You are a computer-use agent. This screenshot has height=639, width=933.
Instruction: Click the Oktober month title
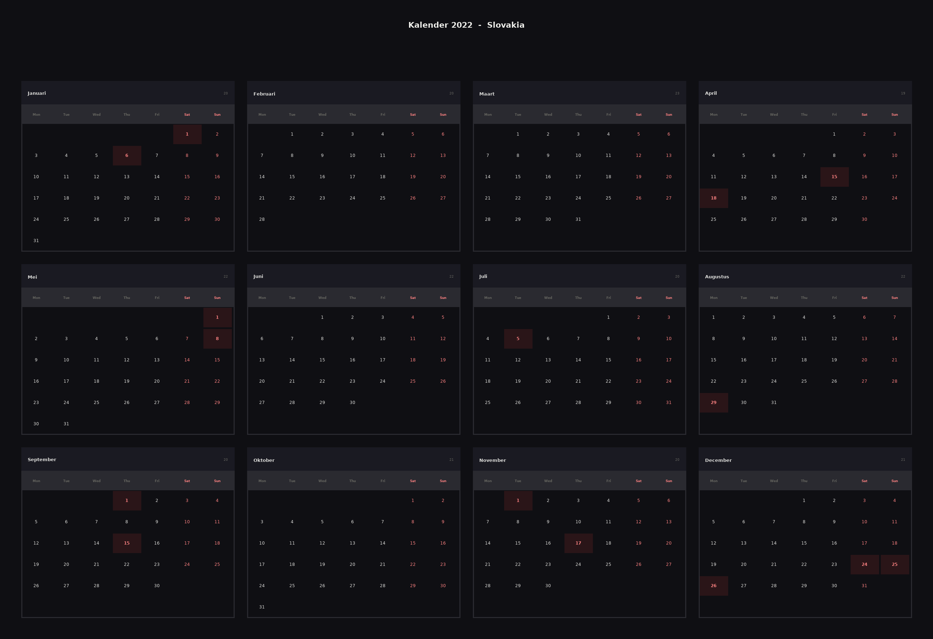point(264,460)
